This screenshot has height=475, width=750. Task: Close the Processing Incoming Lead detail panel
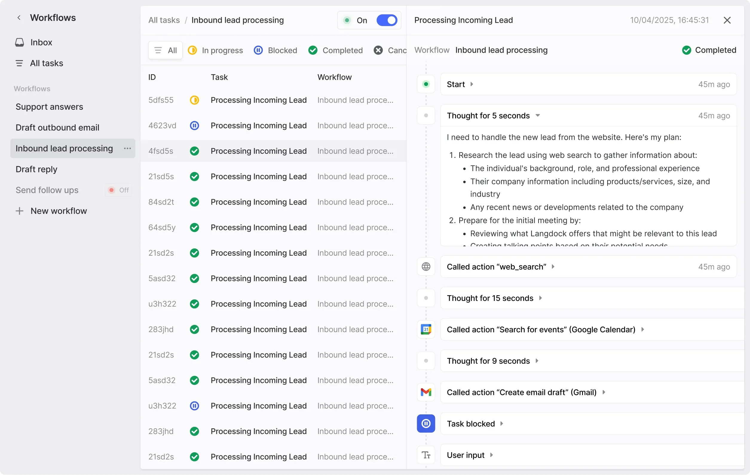click(727, 20)
